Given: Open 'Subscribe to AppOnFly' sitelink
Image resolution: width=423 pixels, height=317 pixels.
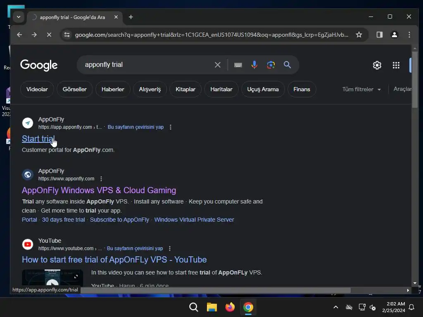Looking at the screenshot, I should 119,220.
